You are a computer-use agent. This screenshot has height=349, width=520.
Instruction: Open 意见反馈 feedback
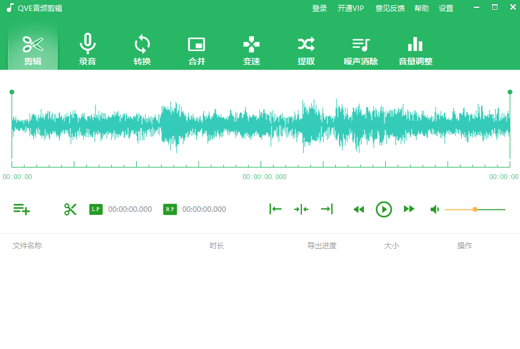point(389,8)
